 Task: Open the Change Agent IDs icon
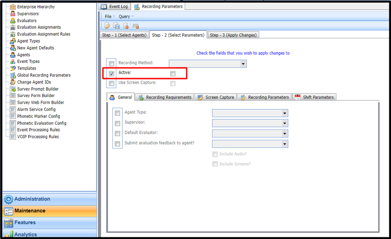[x=13, y=82]
